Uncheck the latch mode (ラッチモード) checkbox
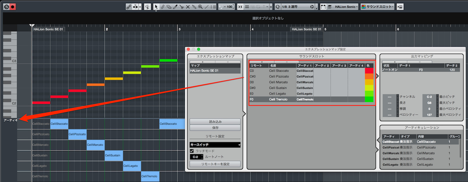The image size is (468, 182). [192, 151]
